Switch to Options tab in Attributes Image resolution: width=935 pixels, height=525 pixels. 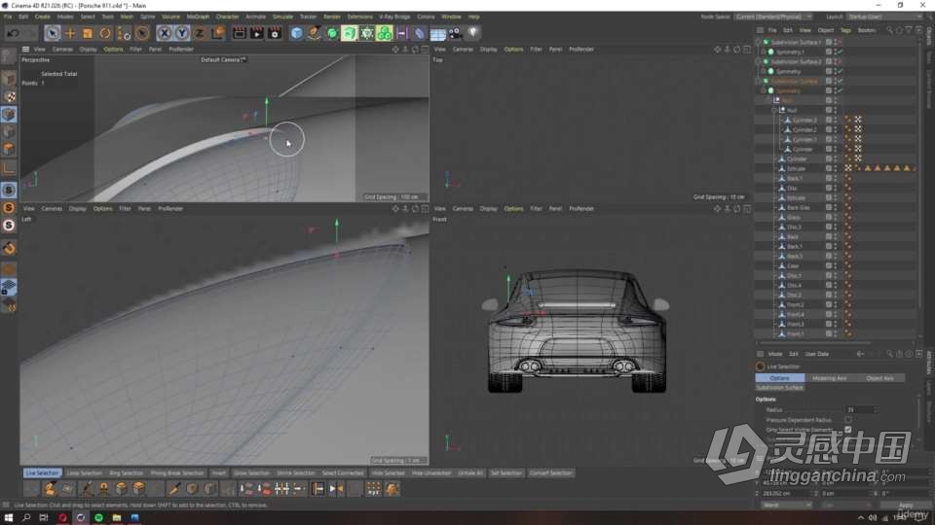pos(780,378)
